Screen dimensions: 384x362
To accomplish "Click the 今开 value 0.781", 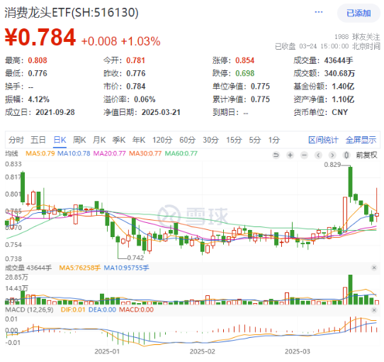I will (x=135, y=60).
